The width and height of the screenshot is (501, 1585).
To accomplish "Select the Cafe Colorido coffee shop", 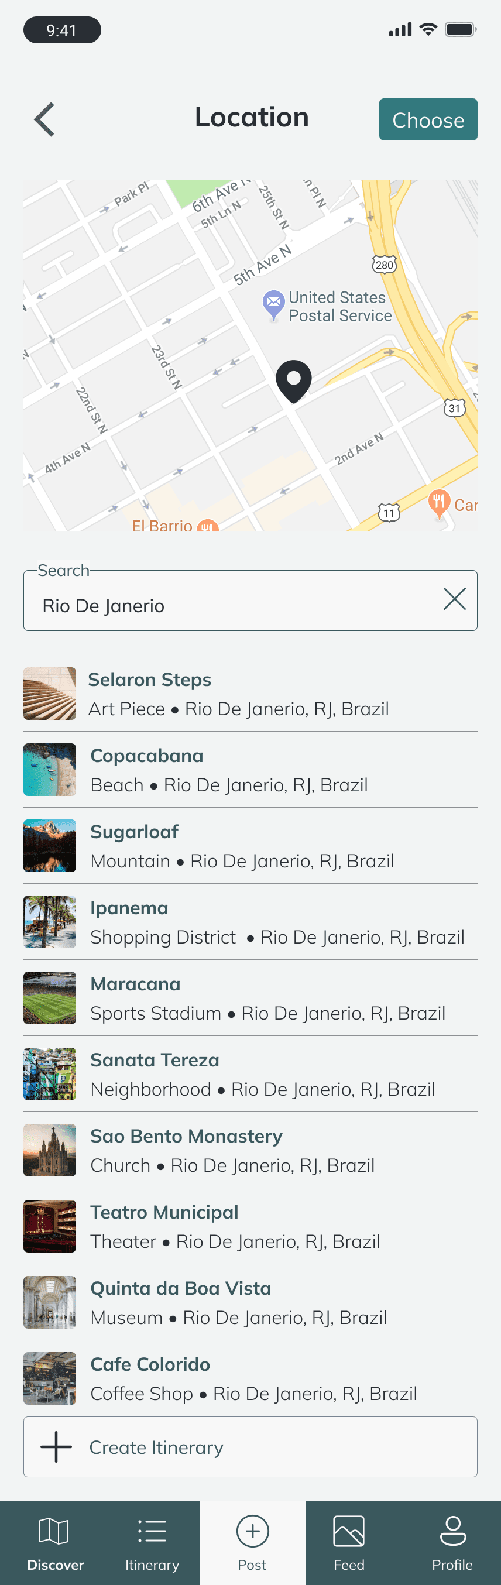I will click(250, 1378).
